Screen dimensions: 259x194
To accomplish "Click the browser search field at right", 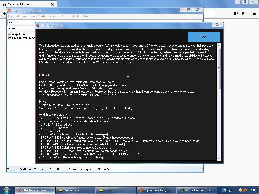I will [210, 13].
